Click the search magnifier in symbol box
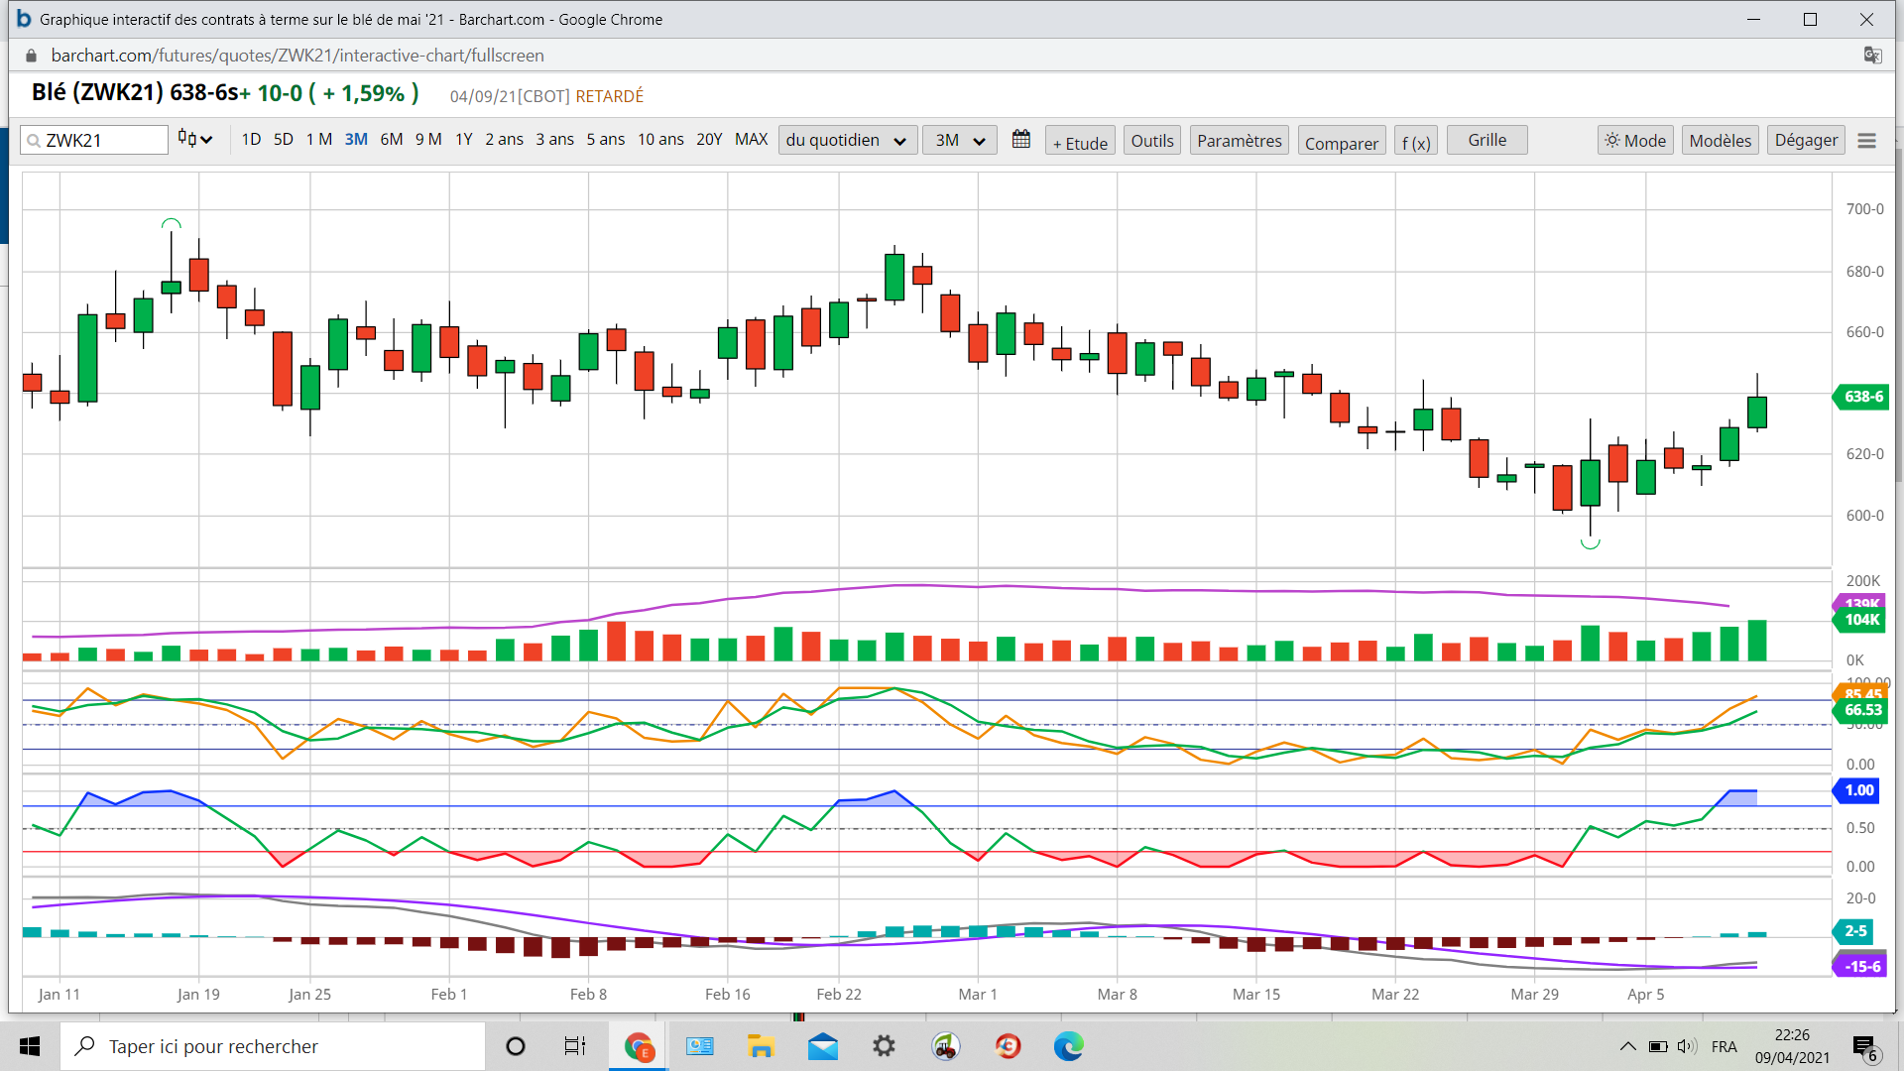This screenshot has width=1904, height=1071. pyautogui.click(x=34, y=141)
